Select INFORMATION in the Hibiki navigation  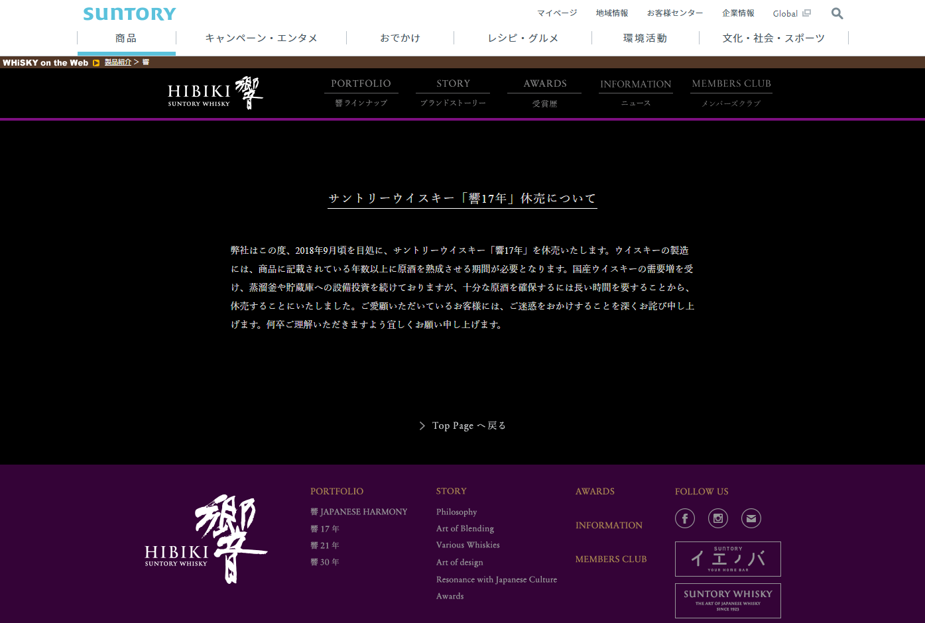[636, 92]
